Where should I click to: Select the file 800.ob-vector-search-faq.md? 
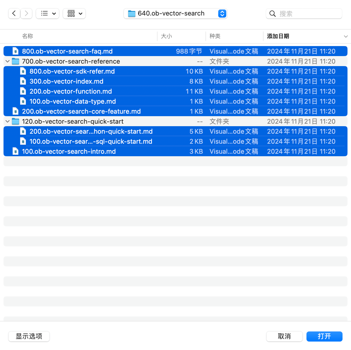point(67,51)
